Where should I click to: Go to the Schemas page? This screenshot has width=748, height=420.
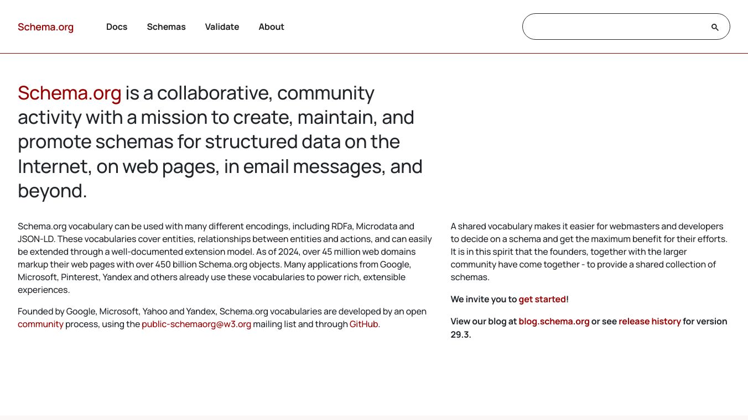[166, 27]
